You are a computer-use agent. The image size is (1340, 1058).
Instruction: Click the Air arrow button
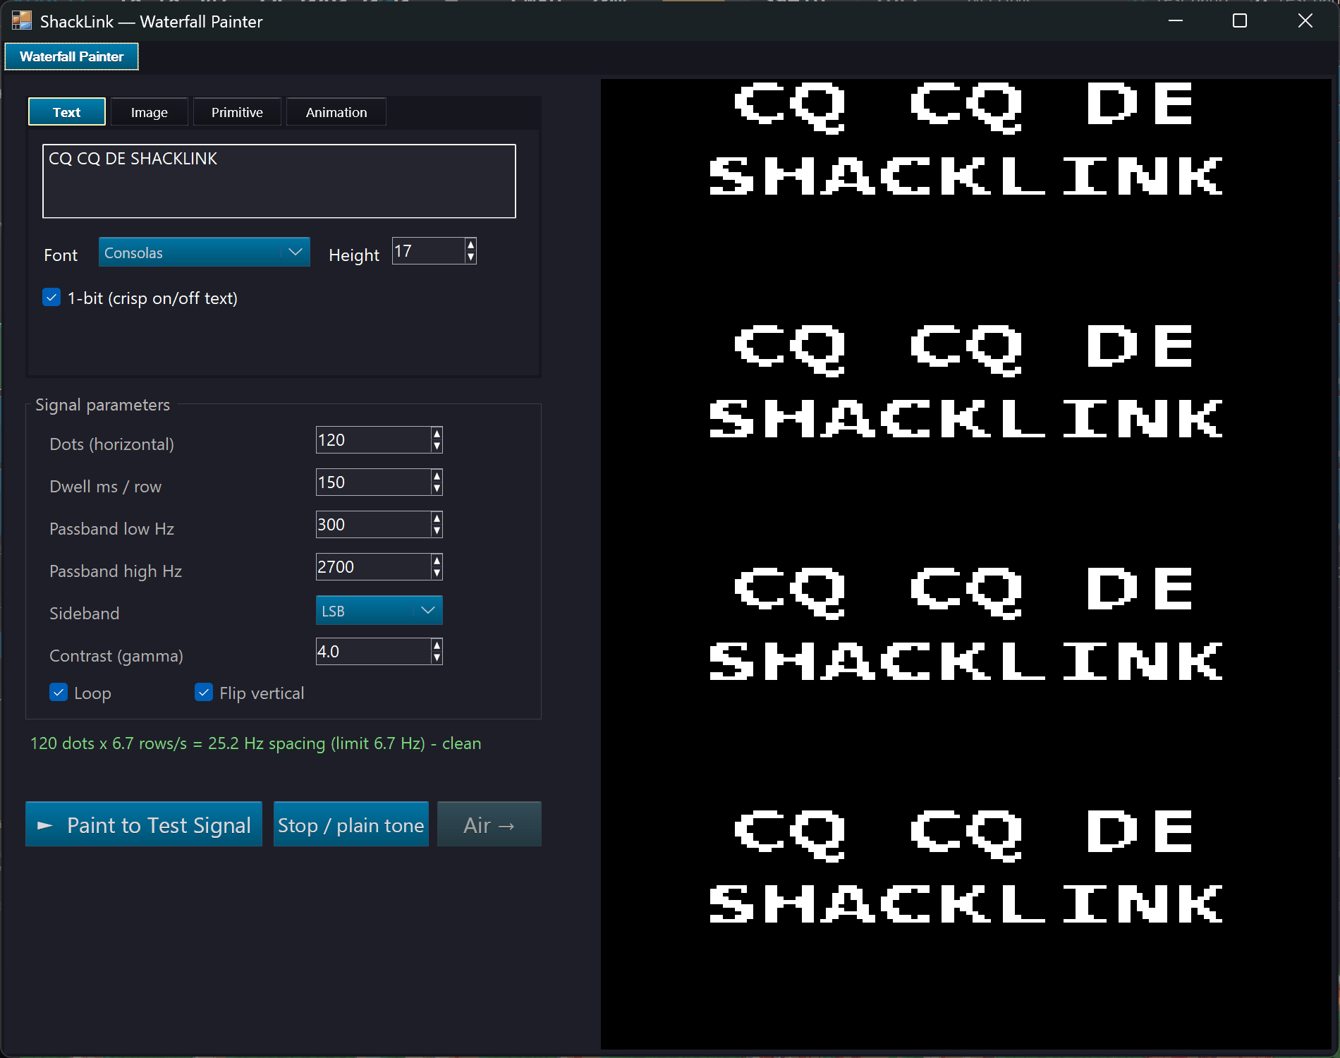click(489, 825)
